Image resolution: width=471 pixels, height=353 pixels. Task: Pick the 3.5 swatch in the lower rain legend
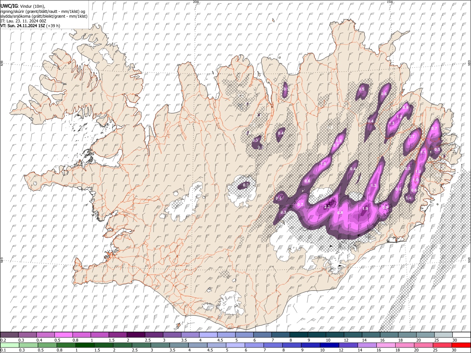[x=178, y=345]
